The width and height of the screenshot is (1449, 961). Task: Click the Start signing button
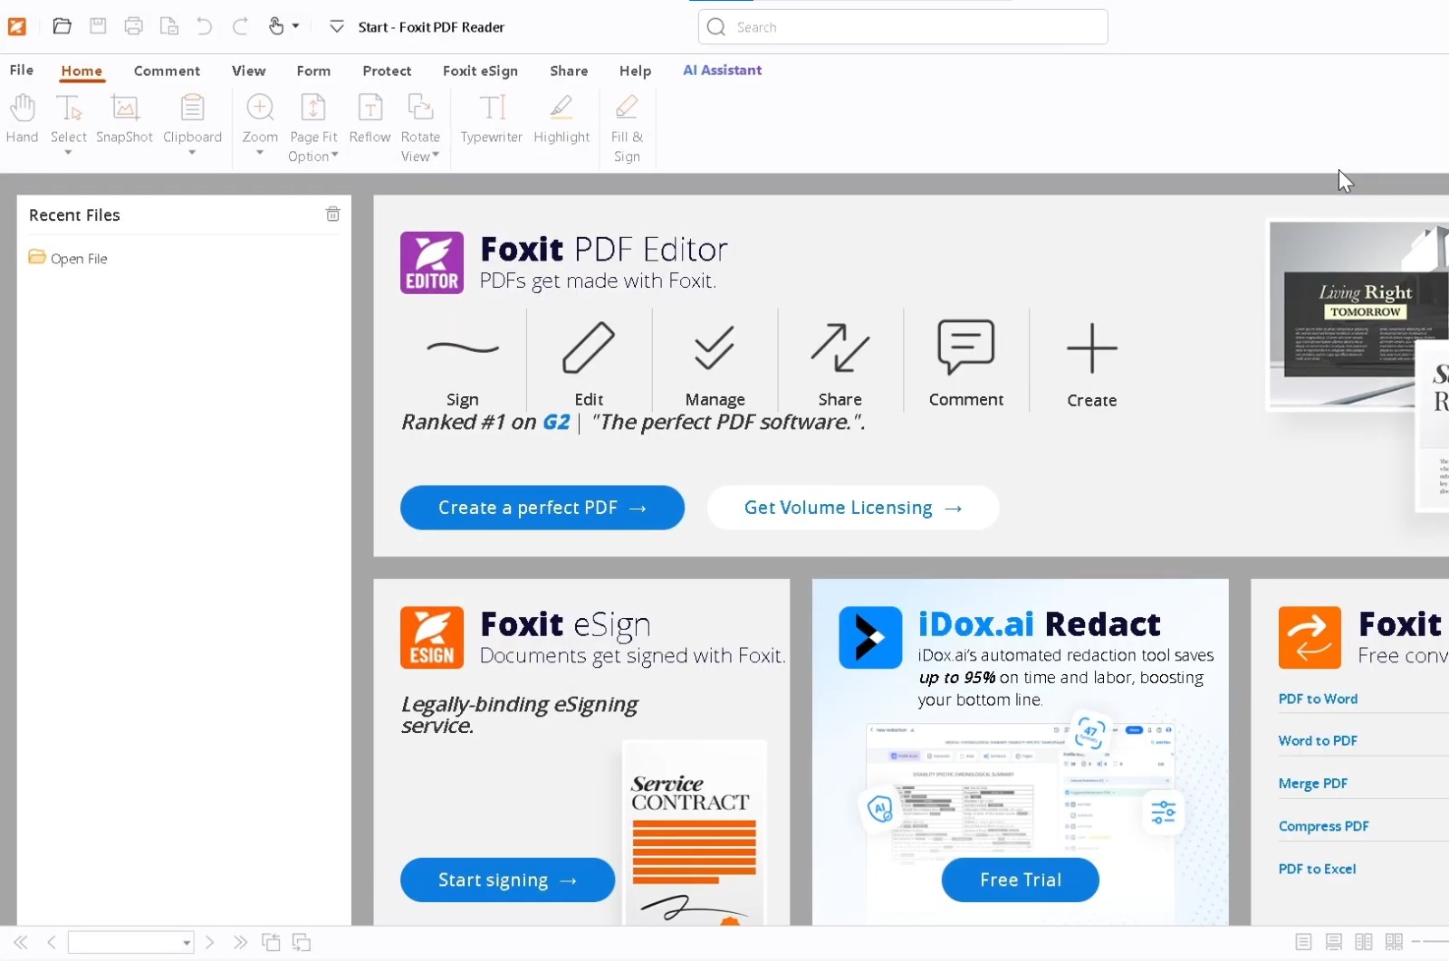507,880
